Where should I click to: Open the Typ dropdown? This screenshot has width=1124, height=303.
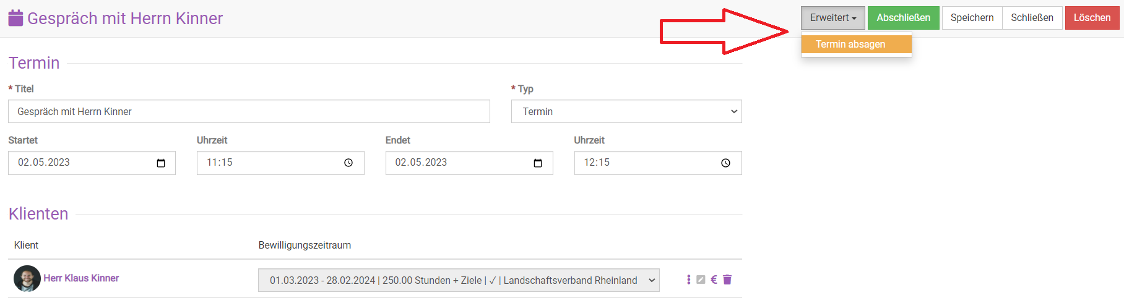click(x=626, y=112)
